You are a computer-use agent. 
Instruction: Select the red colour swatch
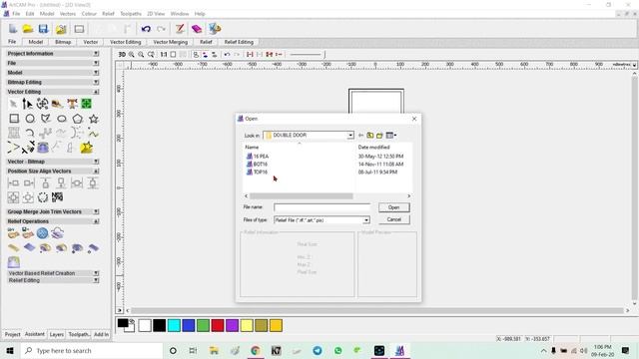[218, 325]
